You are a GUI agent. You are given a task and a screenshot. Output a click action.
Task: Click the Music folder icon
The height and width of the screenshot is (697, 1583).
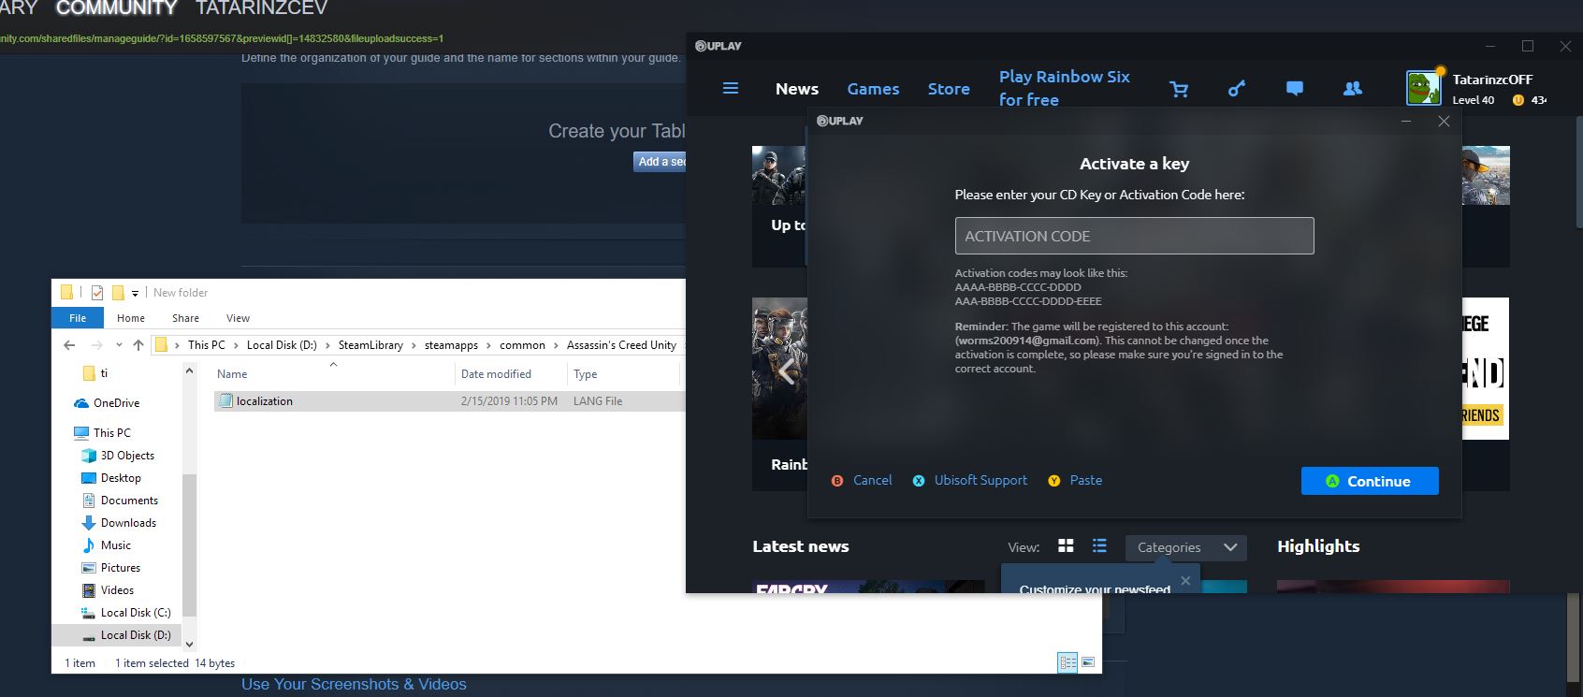point(89,545)
